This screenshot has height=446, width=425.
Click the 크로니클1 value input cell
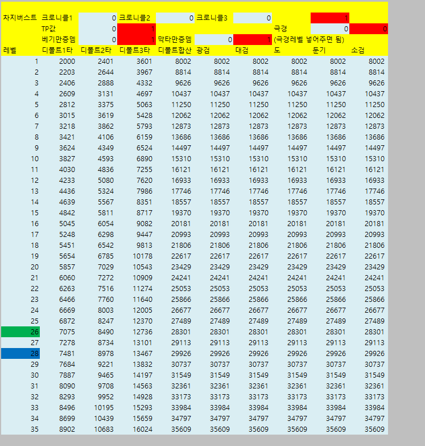click(x=97, y=18)
